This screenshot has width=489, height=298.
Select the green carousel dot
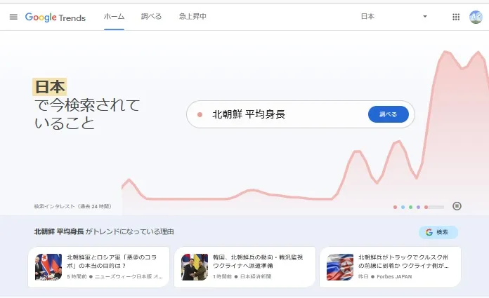pos(411,207)
